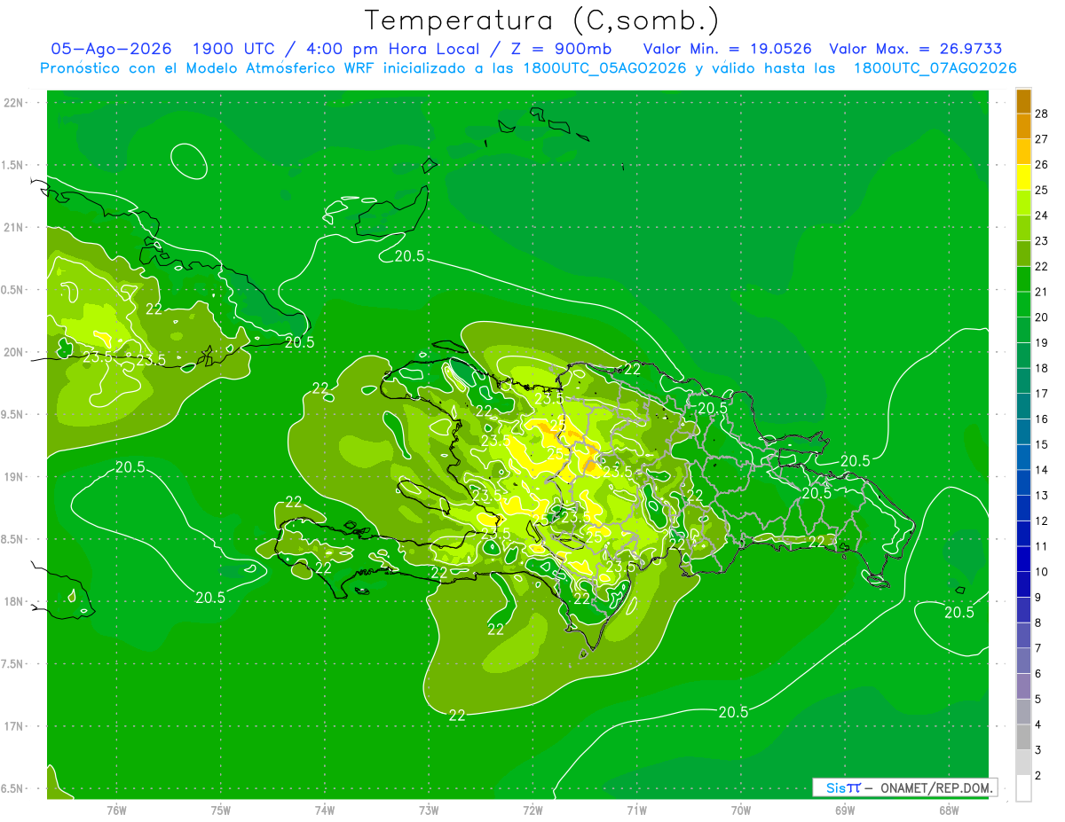
Task: Click the latitude label "20N"
Action: click(x=14, y=352)
